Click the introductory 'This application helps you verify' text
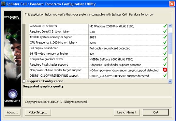Image resolution: width=176 pixels, height=121 pixels. (89, 15)
